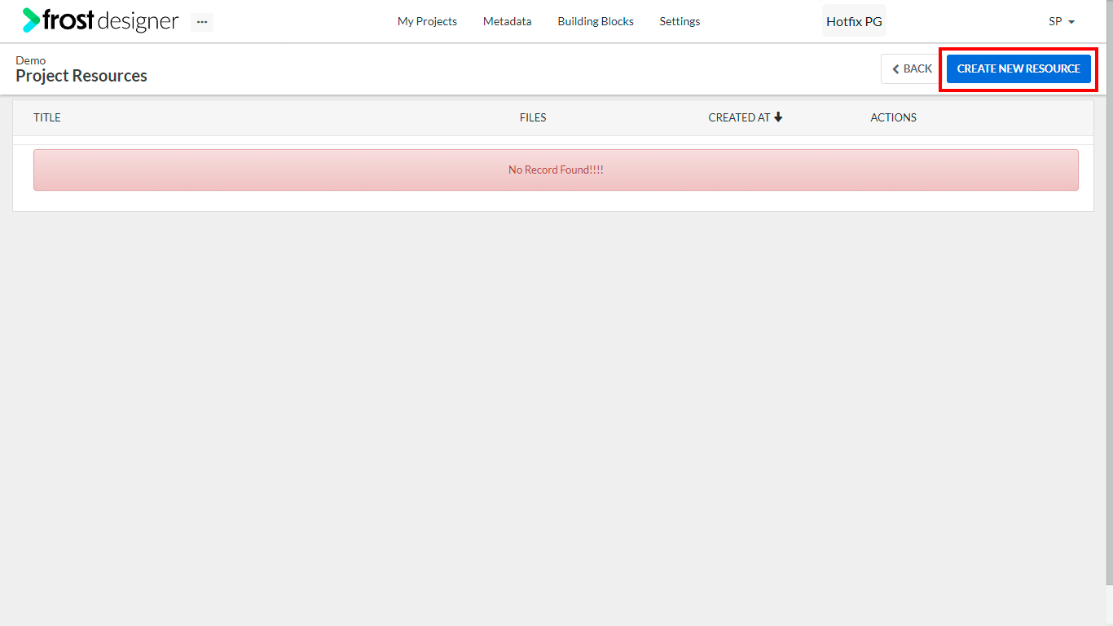1113x626 pixels.
Task: Sort by the TITLE column header
Action: pyautogui.click(x=47, y=117)
